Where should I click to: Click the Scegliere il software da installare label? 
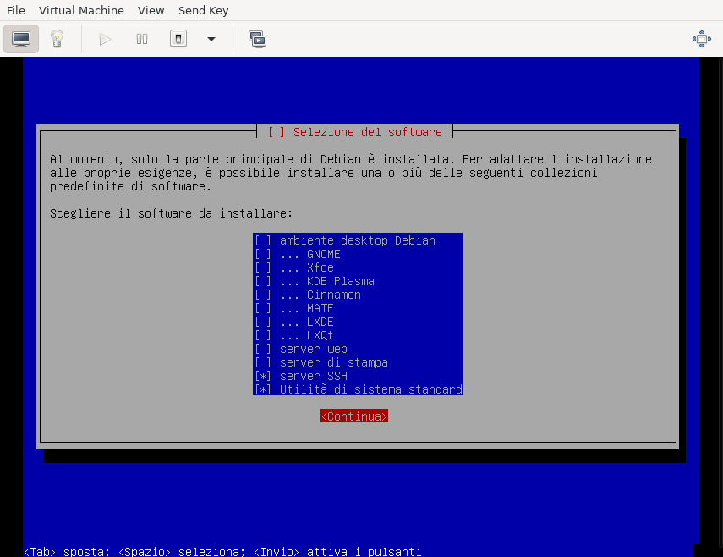tap(171, 213)
